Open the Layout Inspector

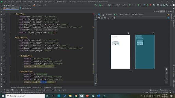[x=166, y=90]
